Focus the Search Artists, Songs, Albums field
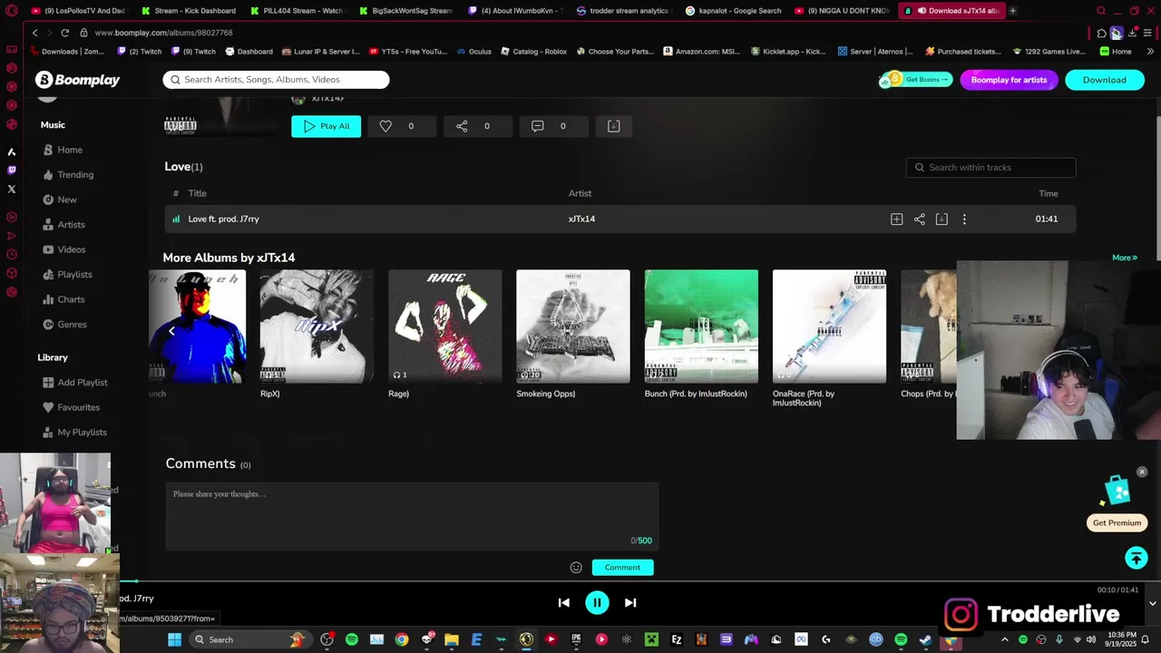The image size is (1161, 653). tap(276, 80)
